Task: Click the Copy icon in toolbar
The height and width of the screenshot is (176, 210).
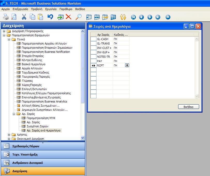Action: (32, 17)
